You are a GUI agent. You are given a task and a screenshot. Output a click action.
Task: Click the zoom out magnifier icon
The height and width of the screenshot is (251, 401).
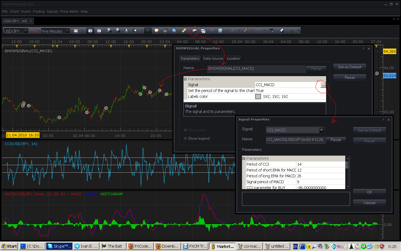pos(118,31)
